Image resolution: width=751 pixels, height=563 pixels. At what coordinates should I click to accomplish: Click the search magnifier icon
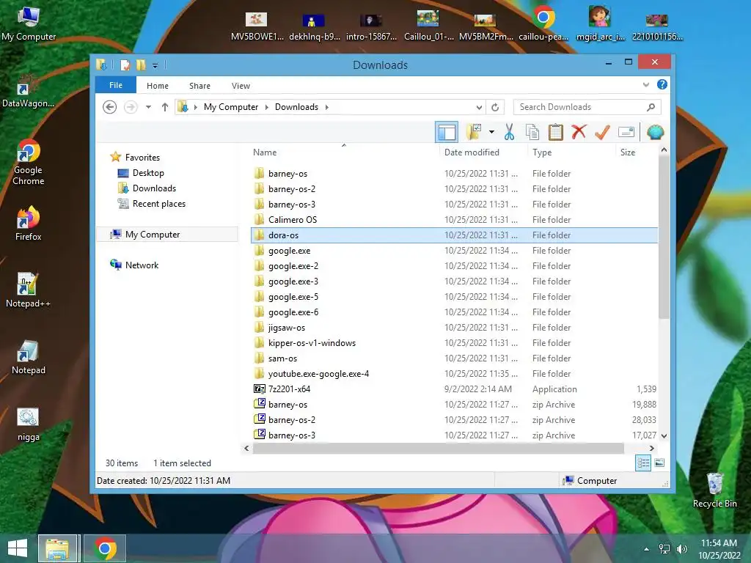tap(651, 107)
